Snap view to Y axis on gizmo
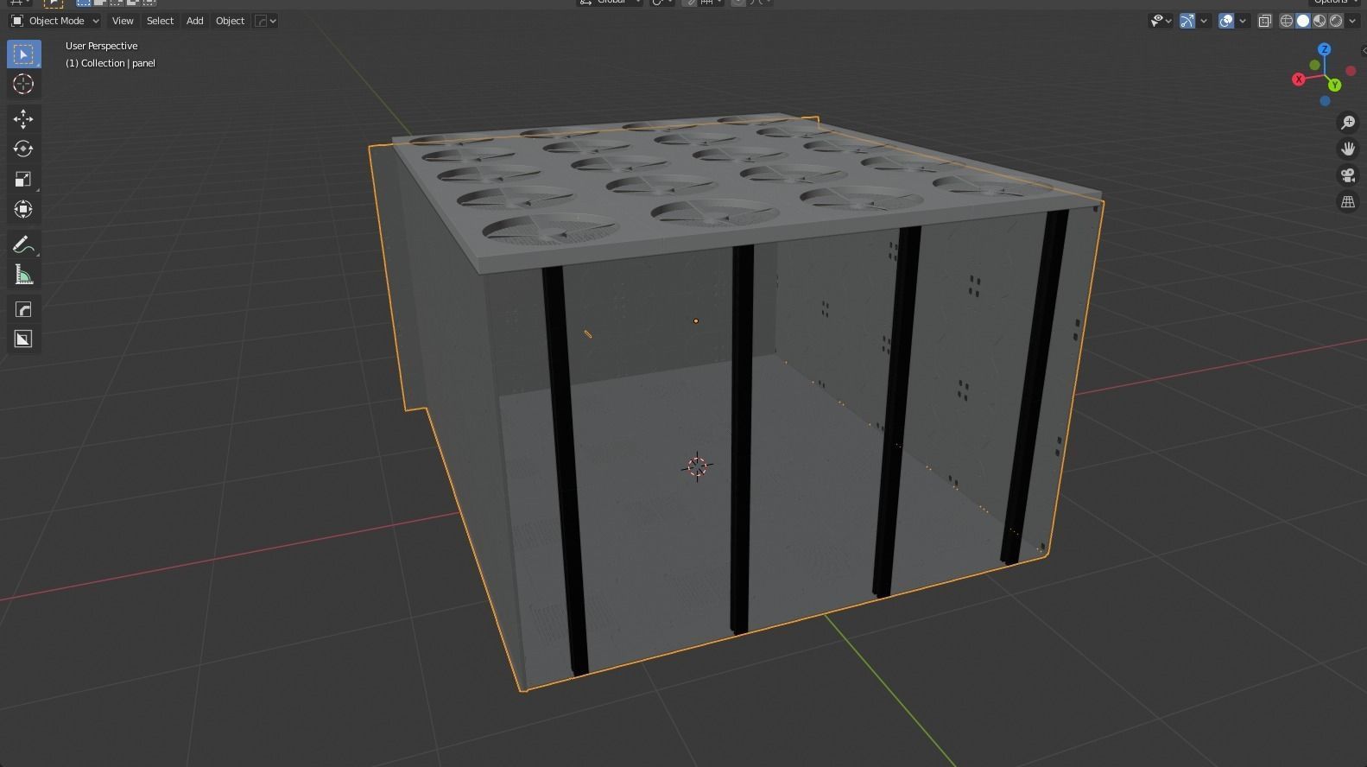Image resolution: width=1367 pixels, height=767 pixels. point(1335,85)
